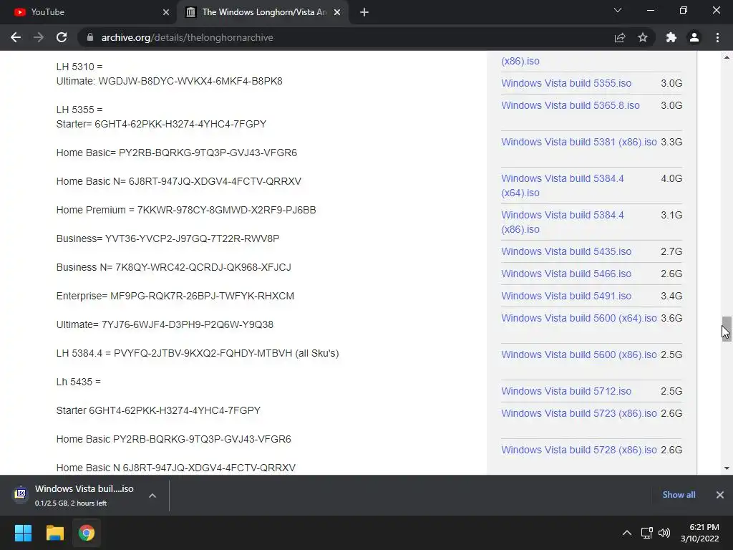Image resolution: width=733 pixels, height=550 pixels.
Task: Open Windows Vista build 5728 (x86).iso link
Action: 578,450
